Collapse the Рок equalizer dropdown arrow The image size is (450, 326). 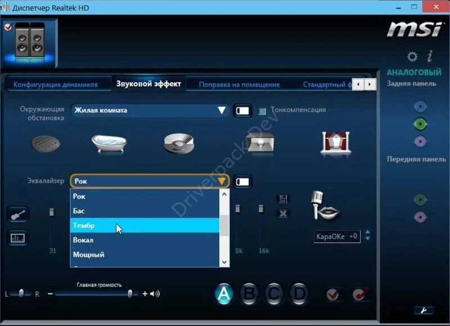click(x=222, y=181)
